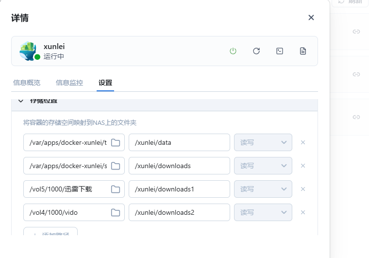The height and width of the screenshot is (258, 369).
Task: Click the /xunlei/downloads container path field
Action: [179, 166]
